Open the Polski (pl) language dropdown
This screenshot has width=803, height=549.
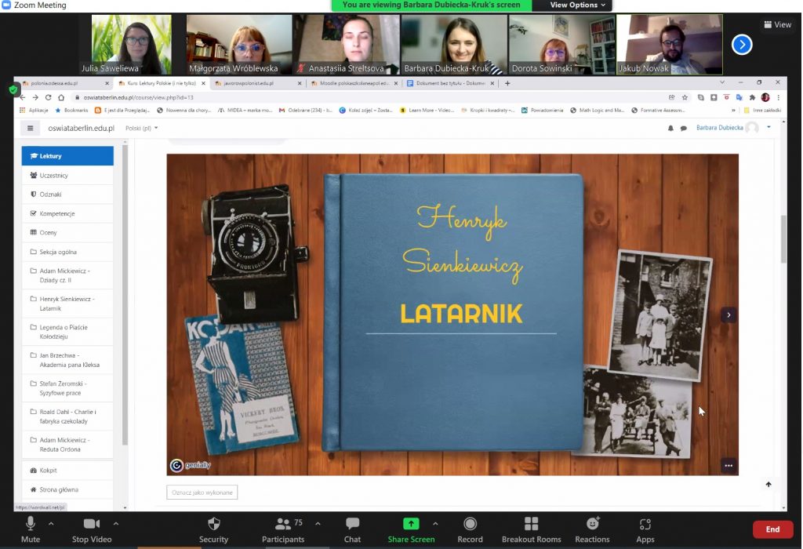coord(142,128)
